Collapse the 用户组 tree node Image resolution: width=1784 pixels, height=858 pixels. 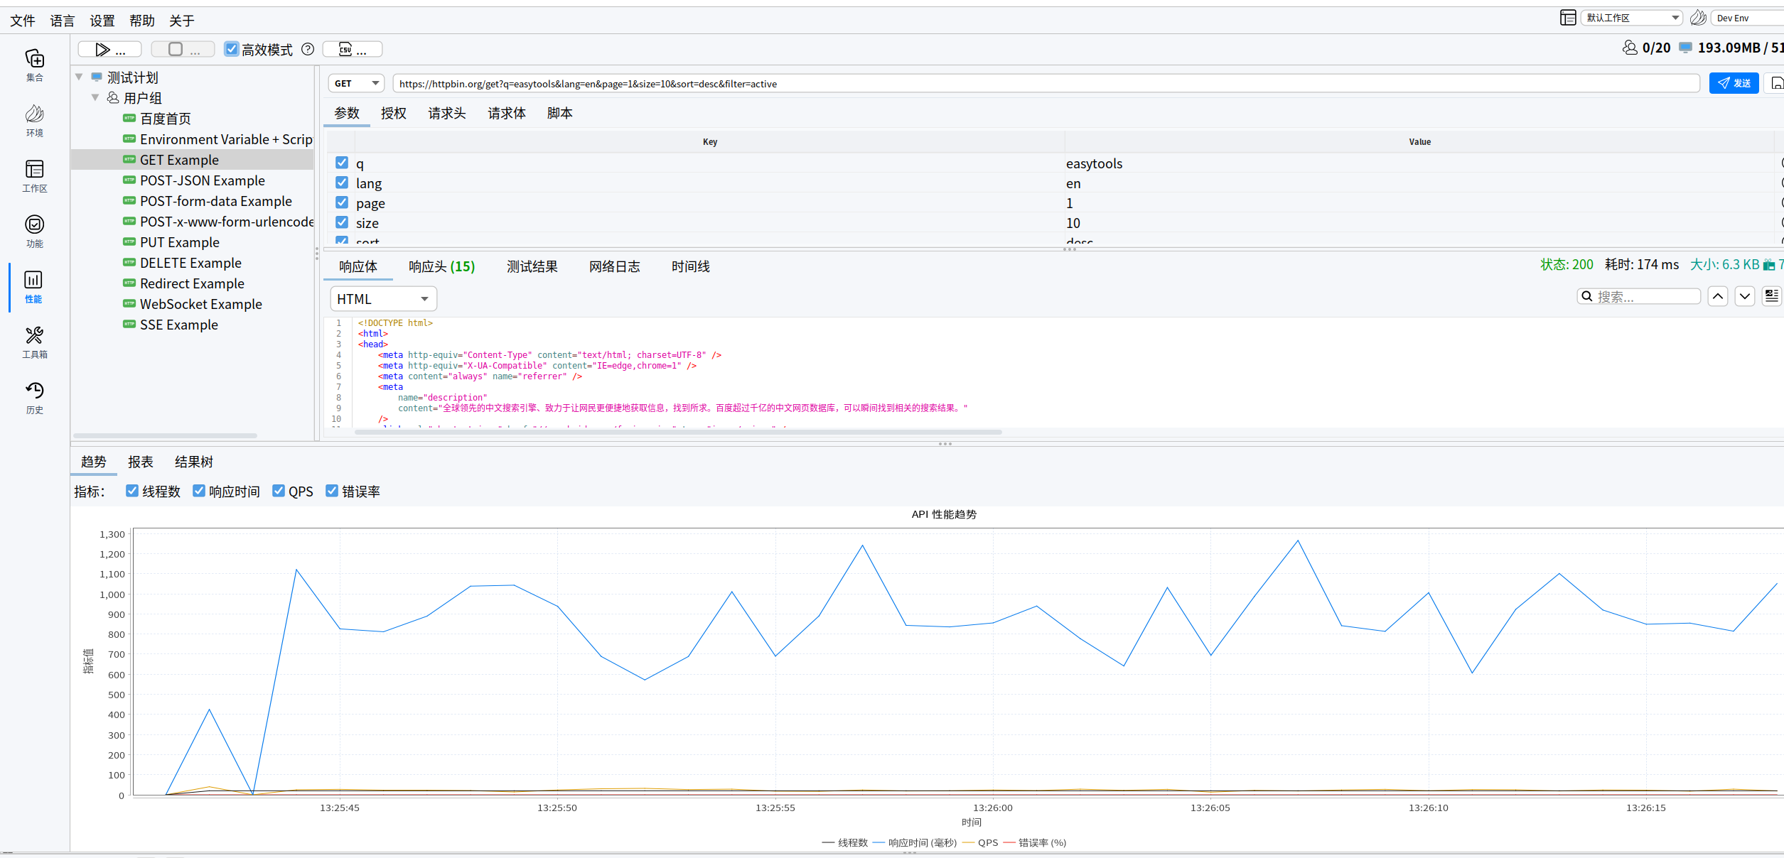(95, 97)
